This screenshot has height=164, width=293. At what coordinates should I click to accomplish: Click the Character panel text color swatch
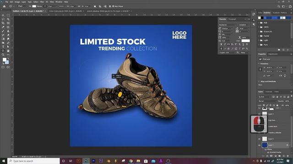(245, 41)
